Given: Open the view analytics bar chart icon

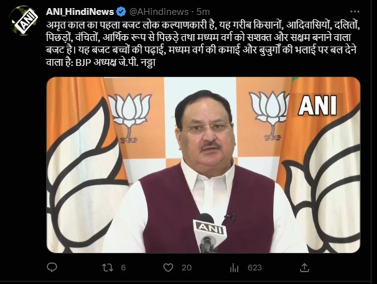Looking at the screenshot, I should click(234, 267).
